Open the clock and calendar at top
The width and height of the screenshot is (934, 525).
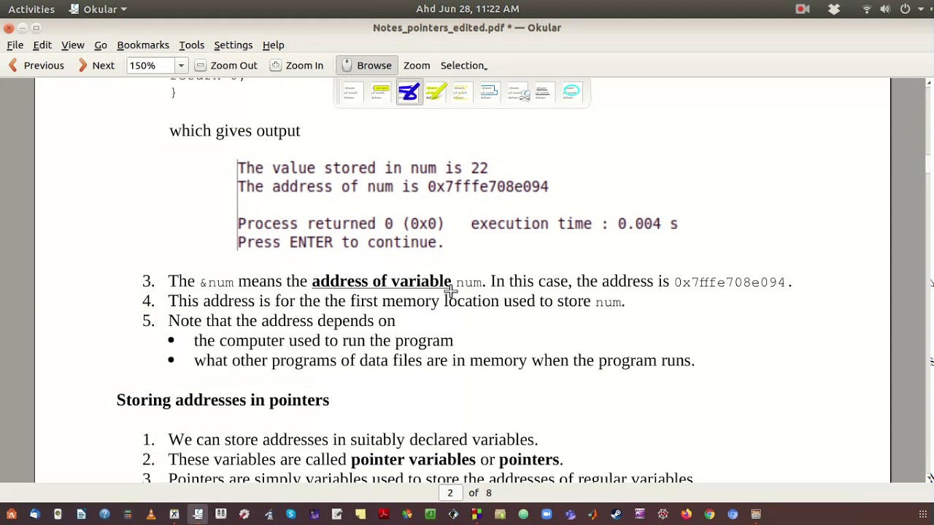pos(468,9)
